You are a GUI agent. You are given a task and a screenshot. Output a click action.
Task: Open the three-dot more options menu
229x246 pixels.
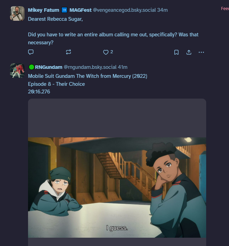[201, 52]
